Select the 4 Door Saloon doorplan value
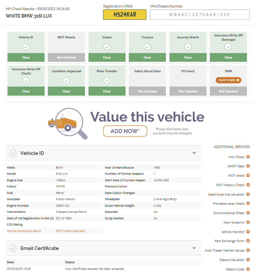 tap(65, 199)
